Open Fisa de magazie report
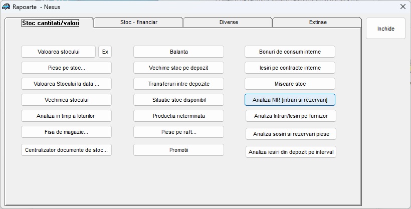The width and height of the screenshot is (411, 209). [66, 132]
